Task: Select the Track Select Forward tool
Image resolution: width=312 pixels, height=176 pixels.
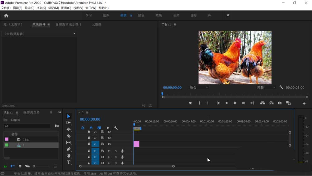Action: 69,123
